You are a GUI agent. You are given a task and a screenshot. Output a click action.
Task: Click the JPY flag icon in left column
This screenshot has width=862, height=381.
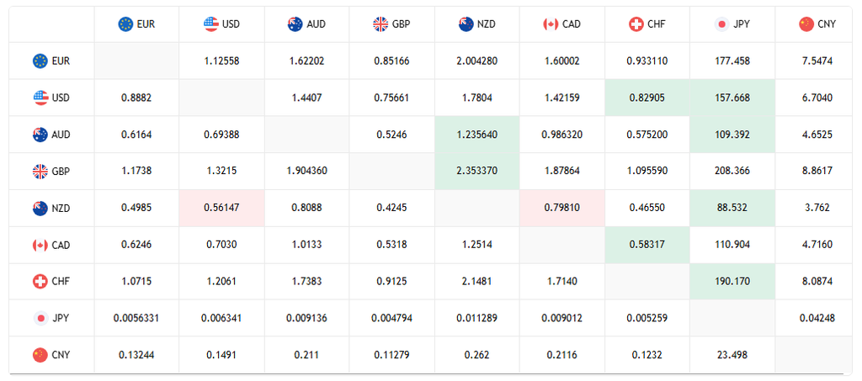(x=40, y=318)
